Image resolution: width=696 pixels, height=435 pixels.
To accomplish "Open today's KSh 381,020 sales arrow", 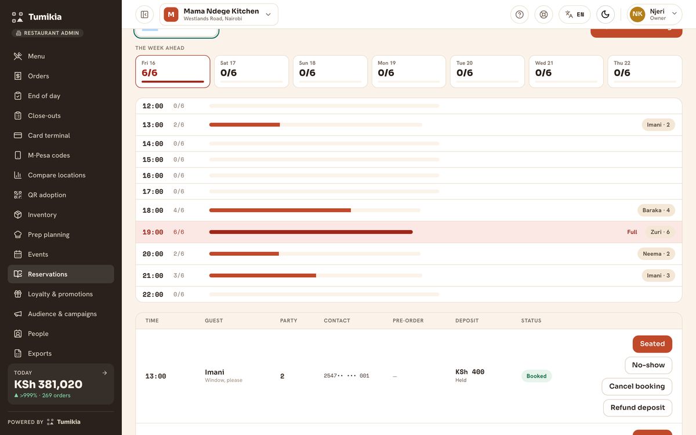I will (x=104, y=373).
